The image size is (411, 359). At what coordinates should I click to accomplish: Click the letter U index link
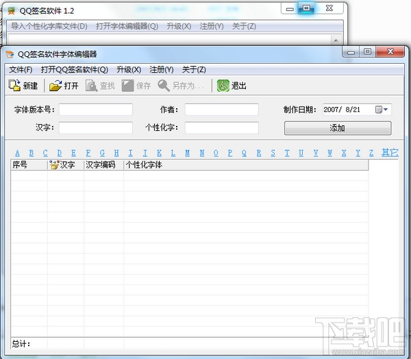coord(301,153)
